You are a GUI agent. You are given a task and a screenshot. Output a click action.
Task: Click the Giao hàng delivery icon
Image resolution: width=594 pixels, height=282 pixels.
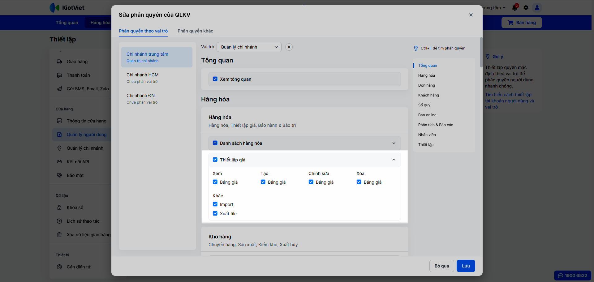point(59,62)
